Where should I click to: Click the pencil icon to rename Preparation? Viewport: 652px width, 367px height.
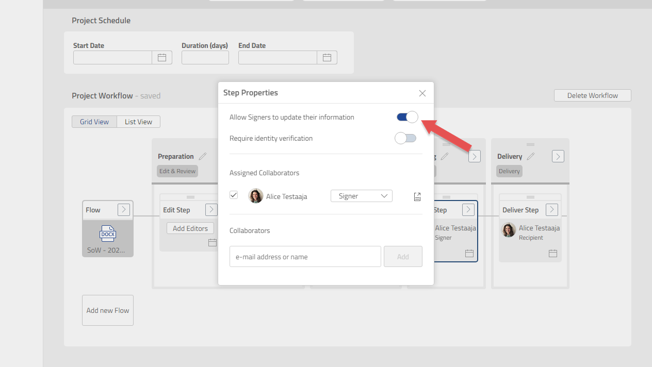[x=203, y=156]
